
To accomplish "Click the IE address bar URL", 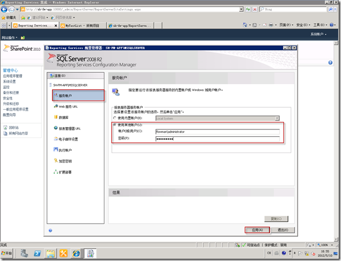I will pyautogui.click(x=130, y=10).
